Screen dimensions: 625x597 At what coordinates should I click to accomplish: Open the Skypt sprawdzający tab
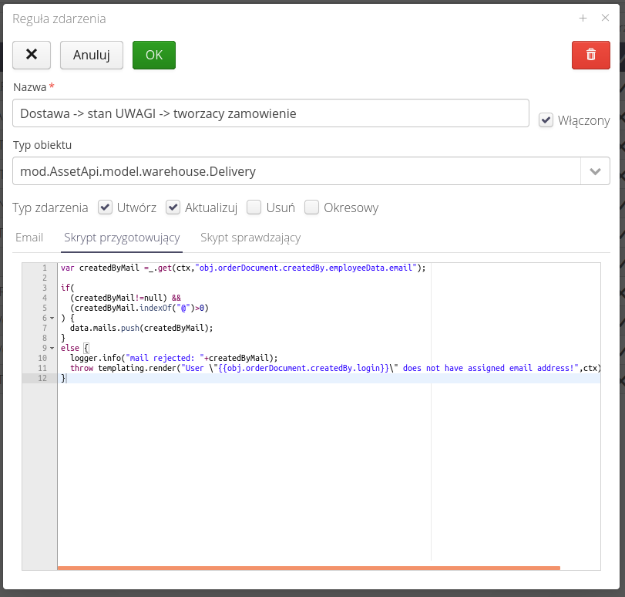coord(250,238)
